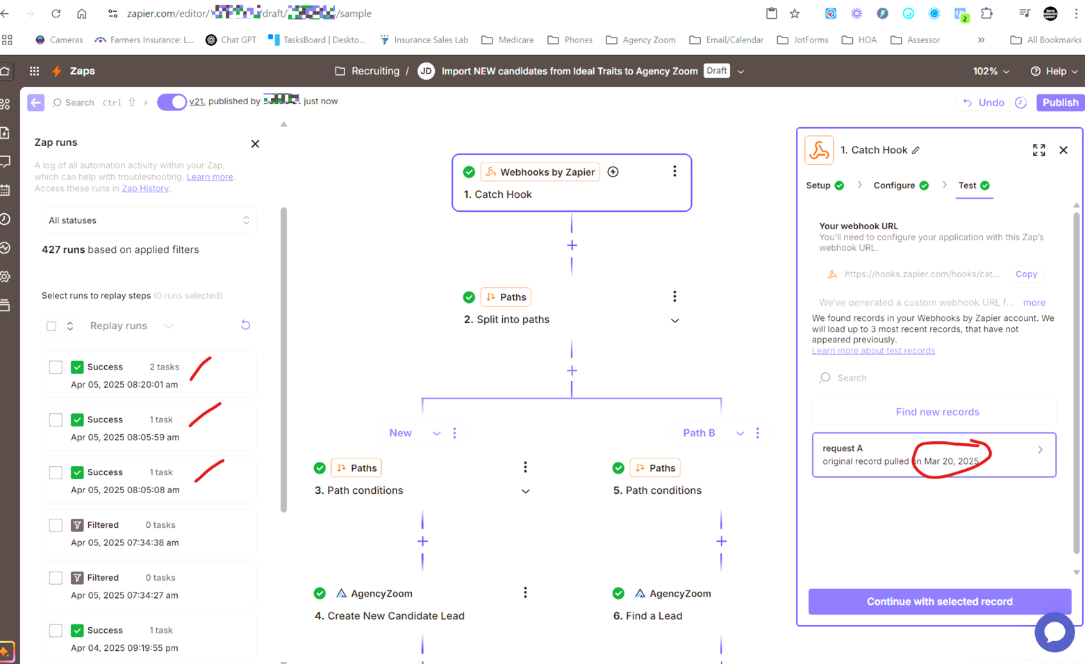The width and height of the screenshot is (1085, 664).
Task: Close the Catch Hook side panel
Action: (x=1063, y=150)
